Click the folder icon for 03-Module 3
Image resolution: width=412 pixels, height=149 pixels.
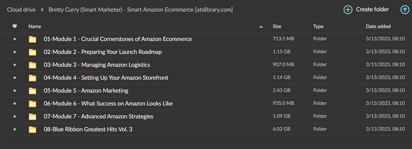[32, 65]
